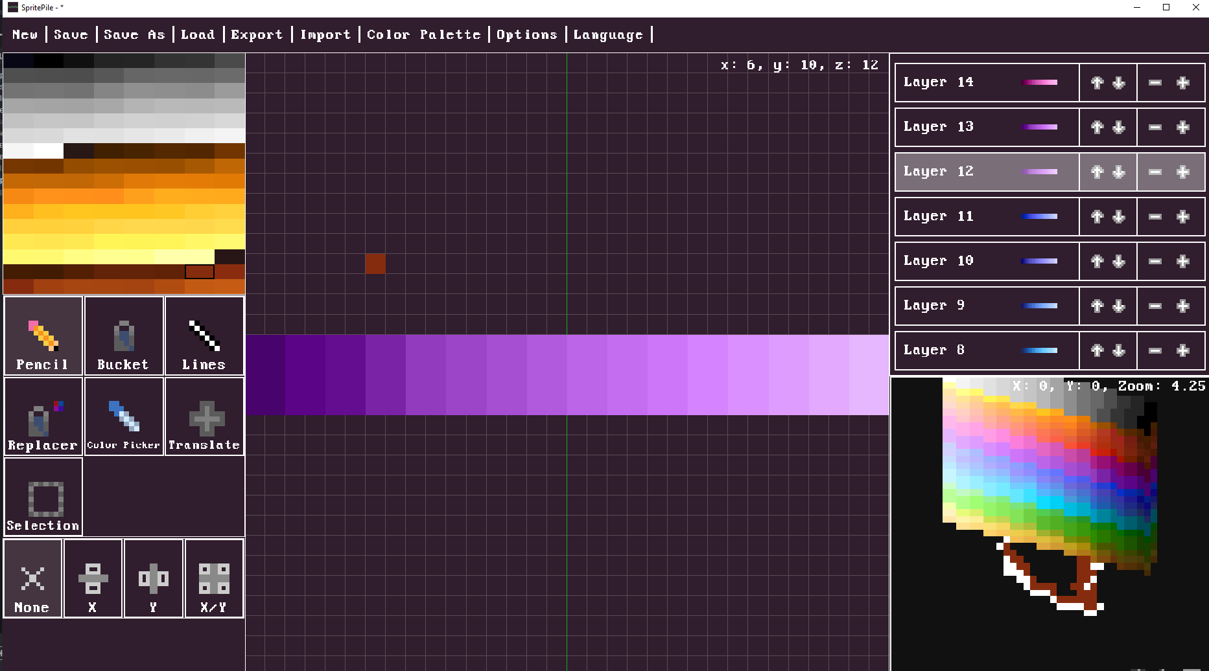Select the Replacer tool
This screenshot has height=671, width=1209.
tap(43, 416)
